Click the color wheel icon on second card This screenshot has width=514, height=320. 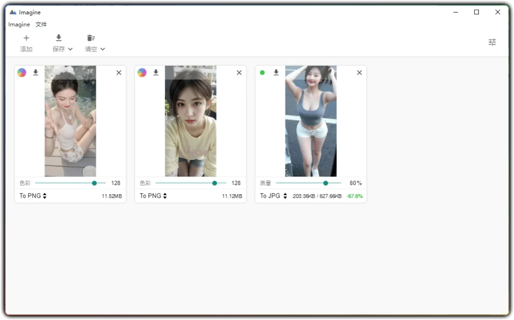pyautogui.click(x=142, y=72)
